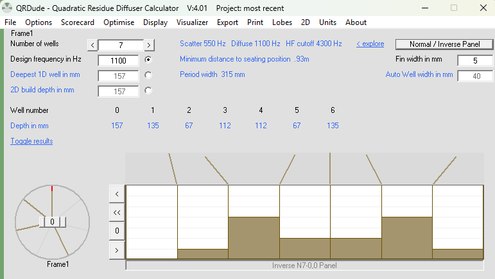Select the Design frequency radio button
The height and width of the screenshot is (279, 495).
click(148, 60)
